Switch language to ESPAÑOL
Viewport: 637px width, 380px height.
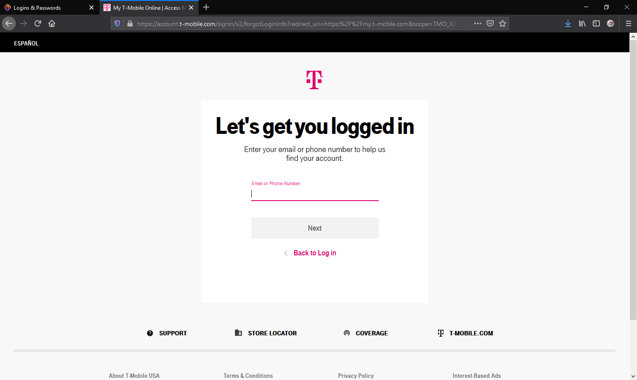26,43
